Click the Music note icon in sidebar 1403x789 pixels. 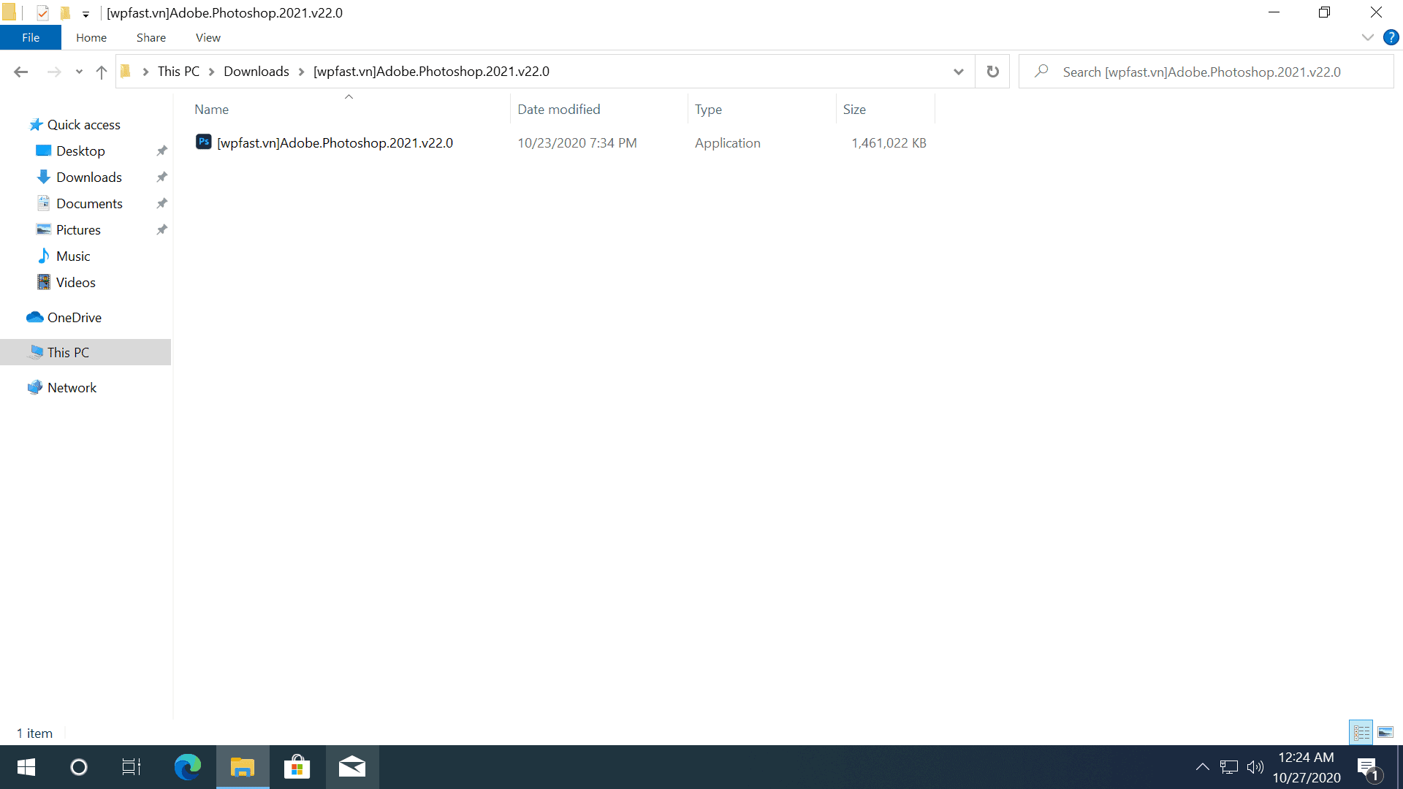click(44, 256)
